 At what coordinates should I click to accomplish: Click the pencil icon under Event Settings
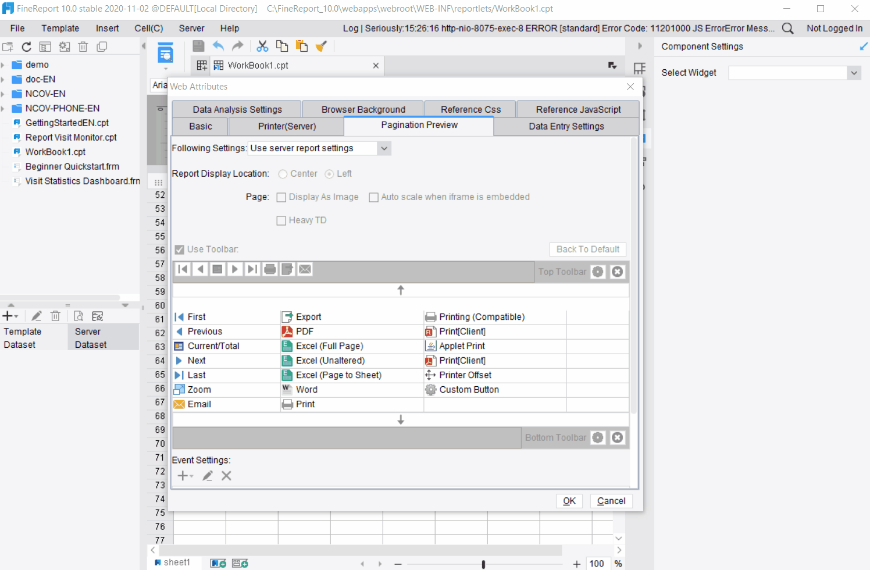[x=207, y=476]
